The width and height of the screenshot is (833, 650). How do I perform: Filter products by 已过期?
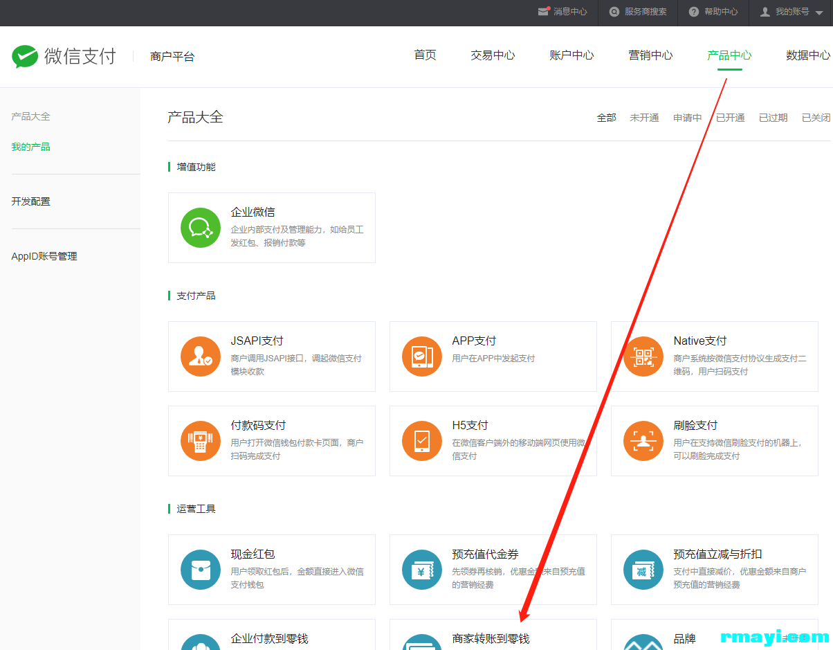[x=773, y=118]
